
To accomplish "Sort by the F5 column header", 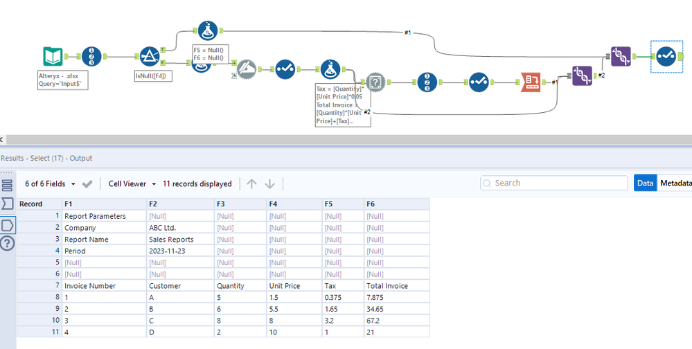I will pyautogui.click(x=343, y=204).
